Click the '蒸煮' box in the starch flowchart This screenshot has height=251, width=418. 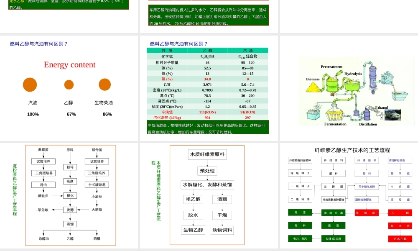pyautogui.click(x=70, y=182)
